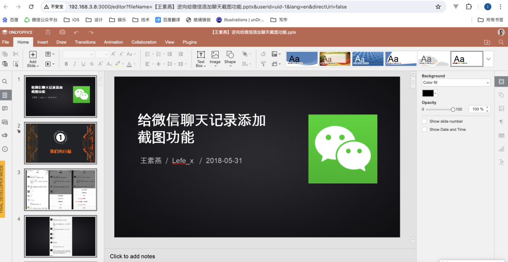Screen dimensions: 508x262
Task: Click the Copy style paint roller icon
Action: [263, 64]
